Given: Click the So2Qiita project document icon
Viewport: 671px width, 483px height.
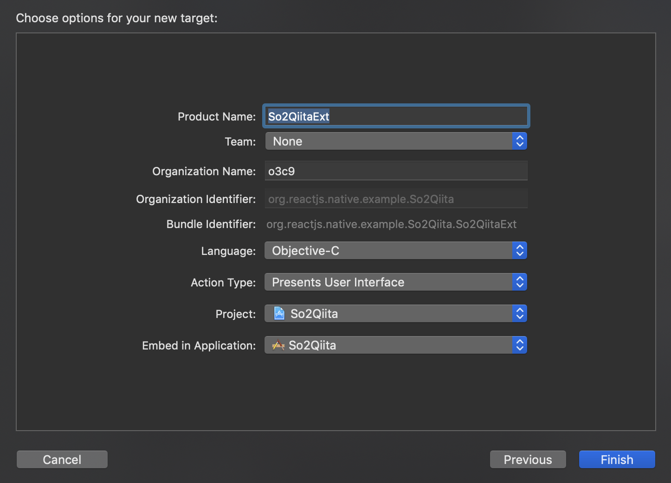Looking at the screenshot, I should pyautogui.click(x=278, y=313).
